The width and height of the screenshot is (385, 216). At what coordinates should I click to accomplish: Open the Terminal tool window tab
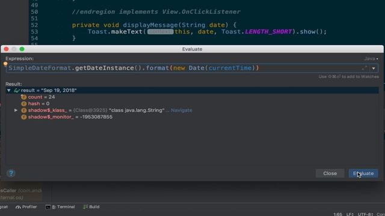point(60,207)
